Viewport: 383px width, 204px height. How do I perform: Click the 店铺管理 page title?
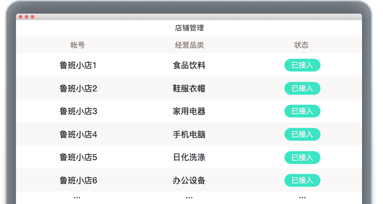[189, 28]
